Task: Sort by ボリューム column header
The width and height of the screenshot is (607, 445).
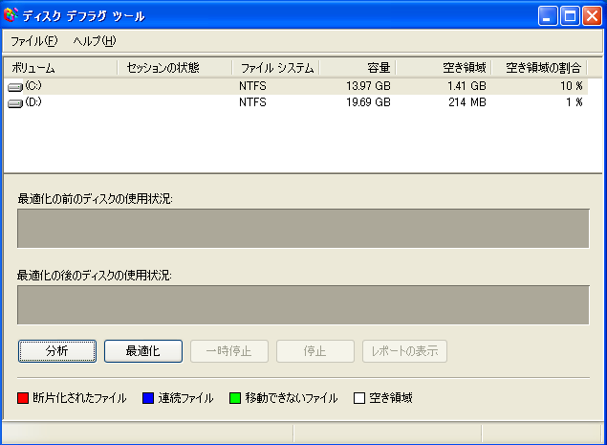Action: pyautogui.click(x=60, y=68)
